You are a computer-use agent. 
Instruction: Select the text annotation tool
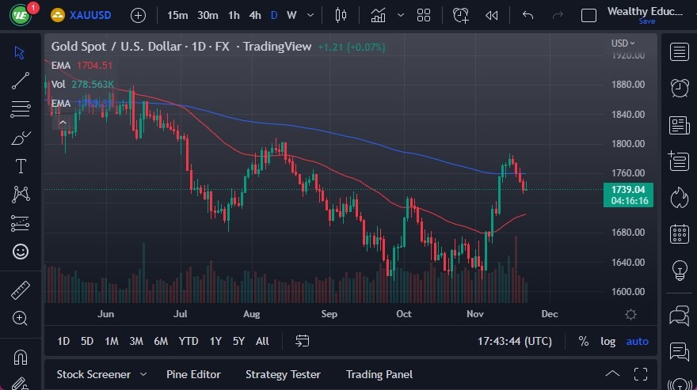click(x=21, y=166)
